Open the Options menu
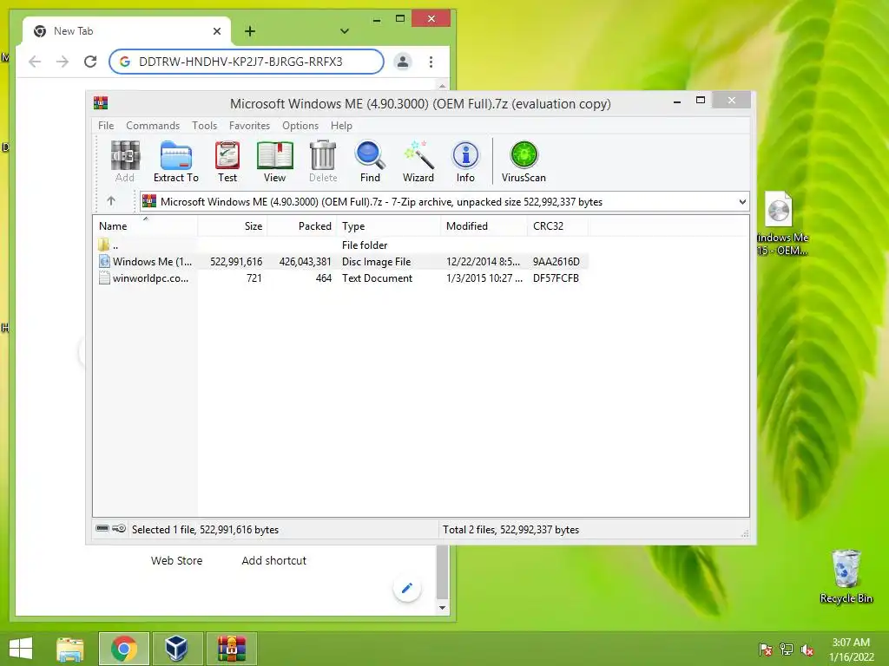 (300, 126)
